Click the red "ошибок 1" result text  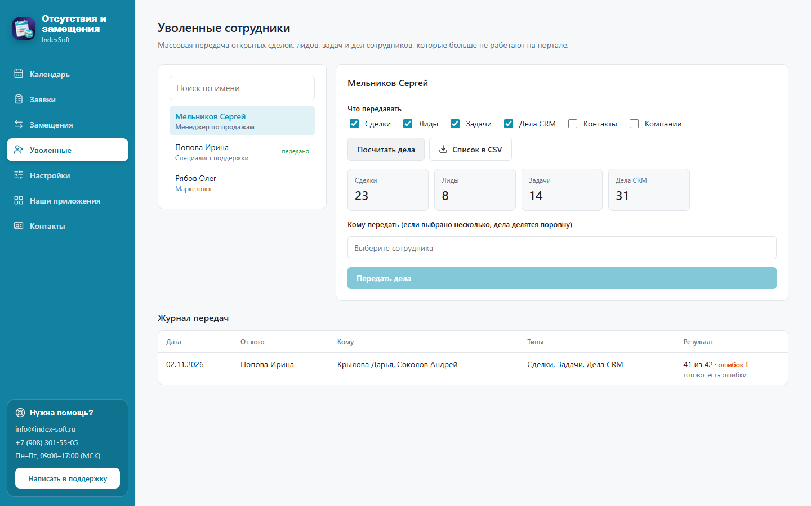tap(733, 365)
